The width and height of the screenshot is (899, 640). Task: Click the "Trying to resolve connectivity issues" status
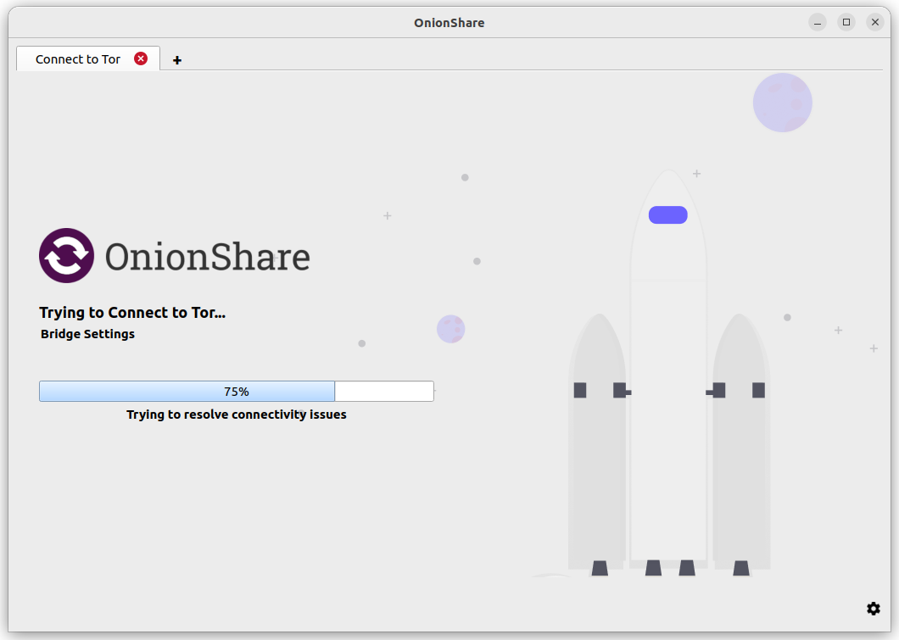click(x=237, y=415)
